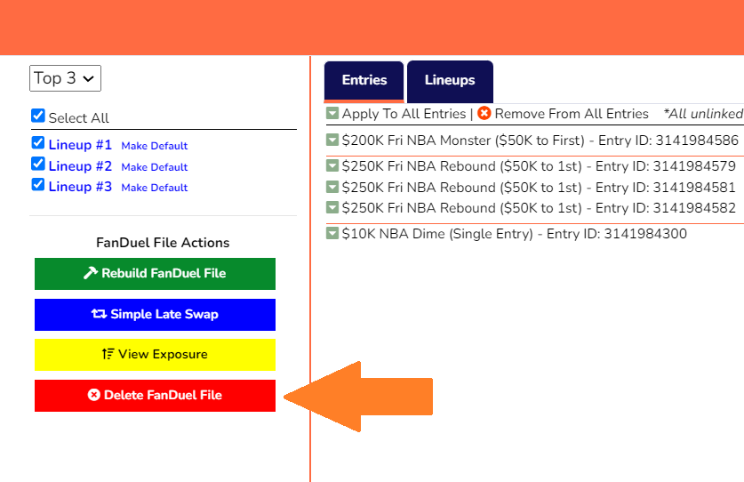Open the Lineup #3 link
The width and height of the screenshot is (744, 482).
80,187
